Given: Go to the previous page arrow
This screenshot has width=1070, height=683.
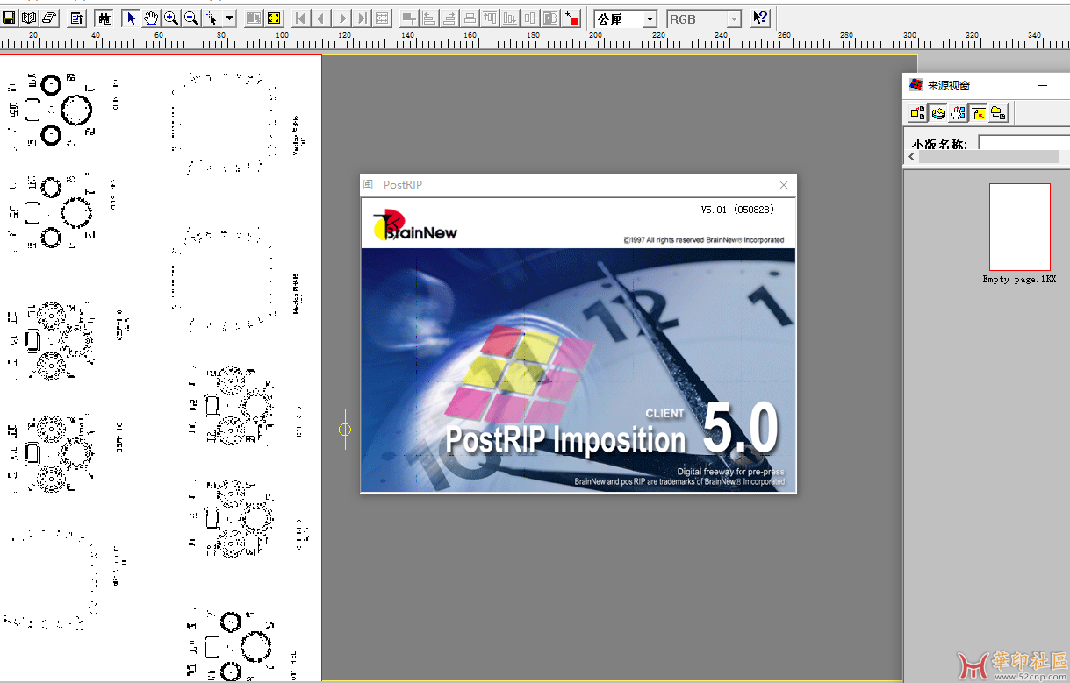Looking at the screenshot, I should click(x=321, y=18).
